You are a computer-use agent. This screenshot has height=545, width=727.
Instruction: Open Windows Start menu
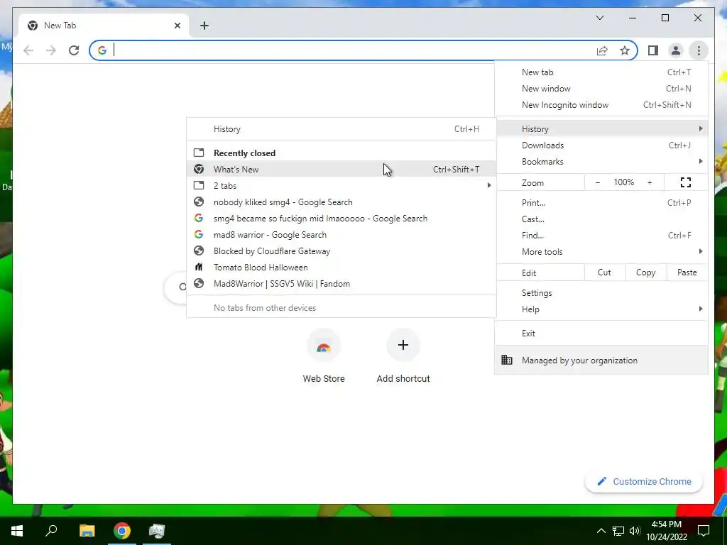[x=17, y=531]
